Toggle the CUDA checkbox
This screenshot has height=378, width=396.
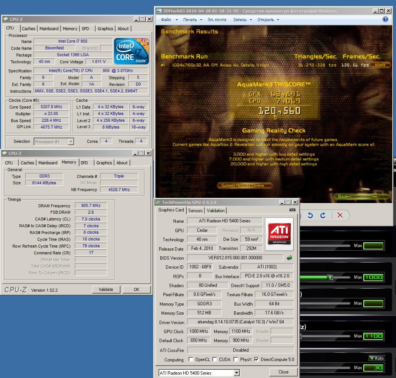215,359
